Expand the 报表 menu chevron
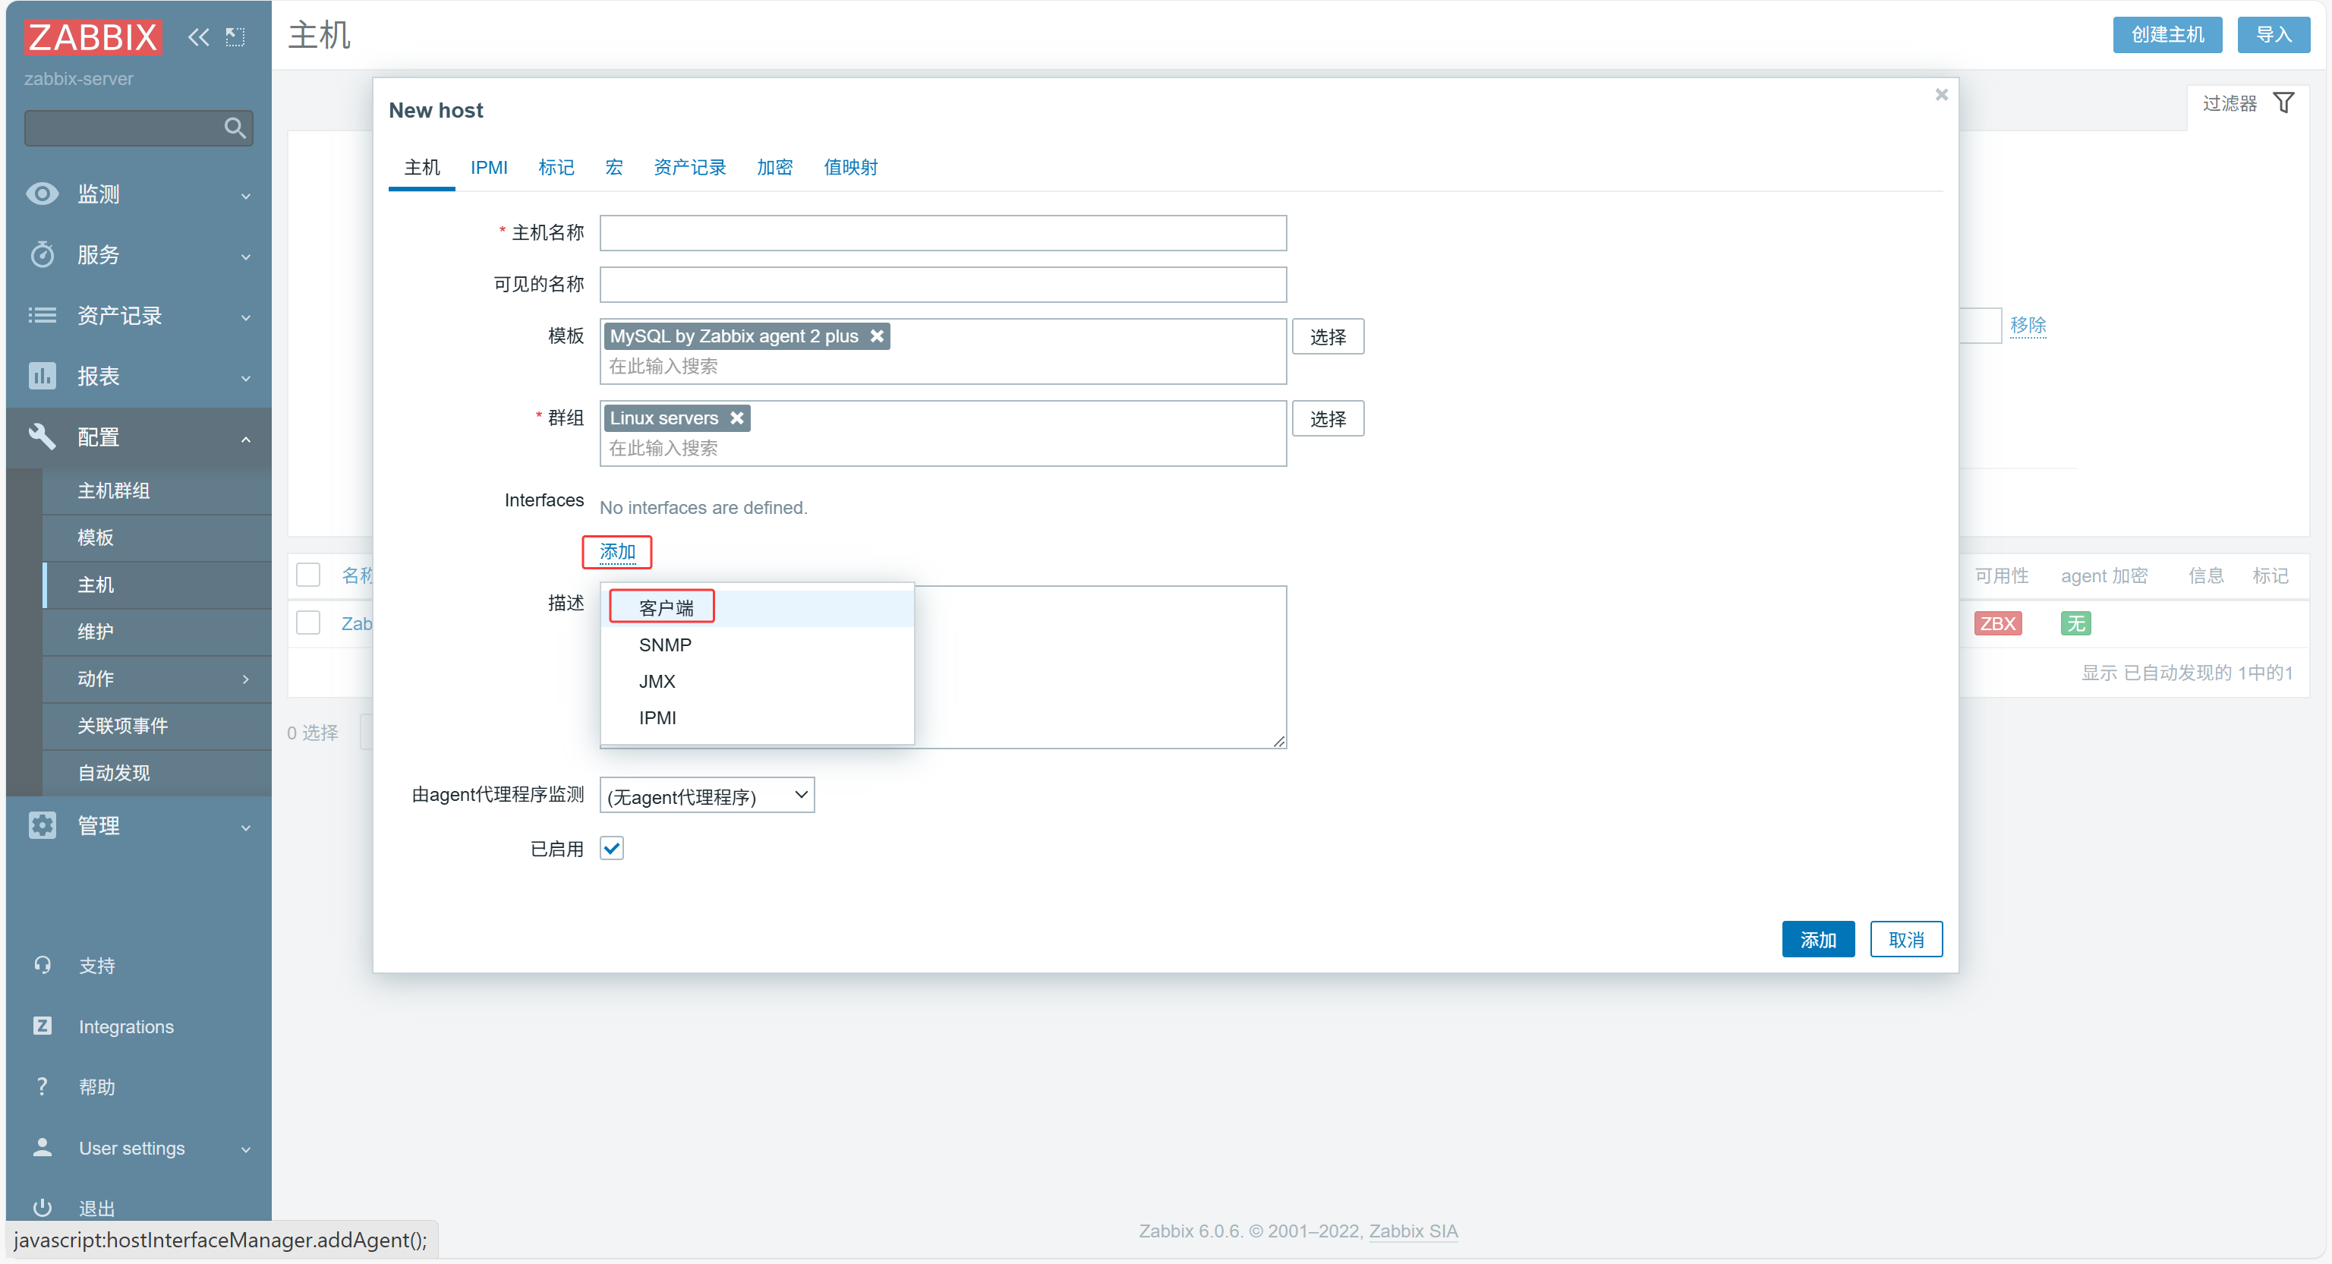 point(245,377)
